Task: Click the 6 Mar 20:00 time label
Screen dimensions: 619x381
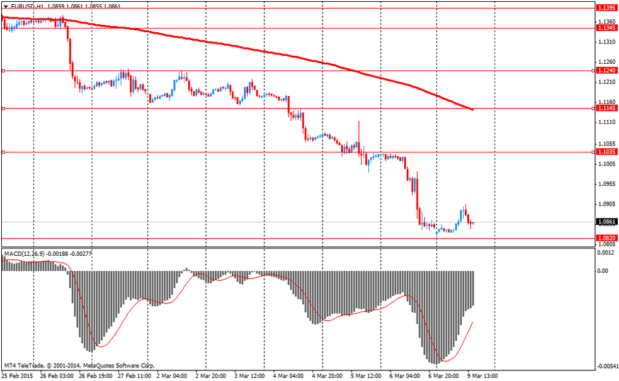Action: (x=443, y=376)
